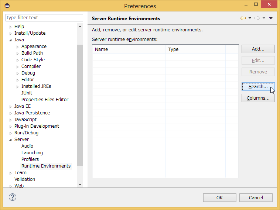Collapse the Server tree node
280x210 pixels.
pos(11,140)
